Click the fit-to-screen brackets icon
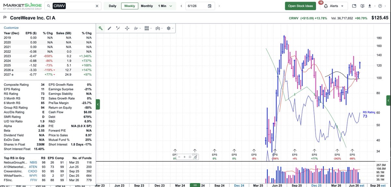Screen dimensions: 391x187 point(190,157)
